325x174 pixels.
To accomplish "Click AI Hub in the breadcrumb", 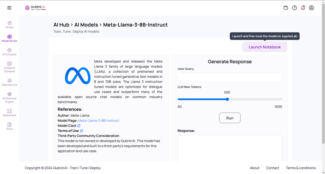I will (x=61, y=25).
